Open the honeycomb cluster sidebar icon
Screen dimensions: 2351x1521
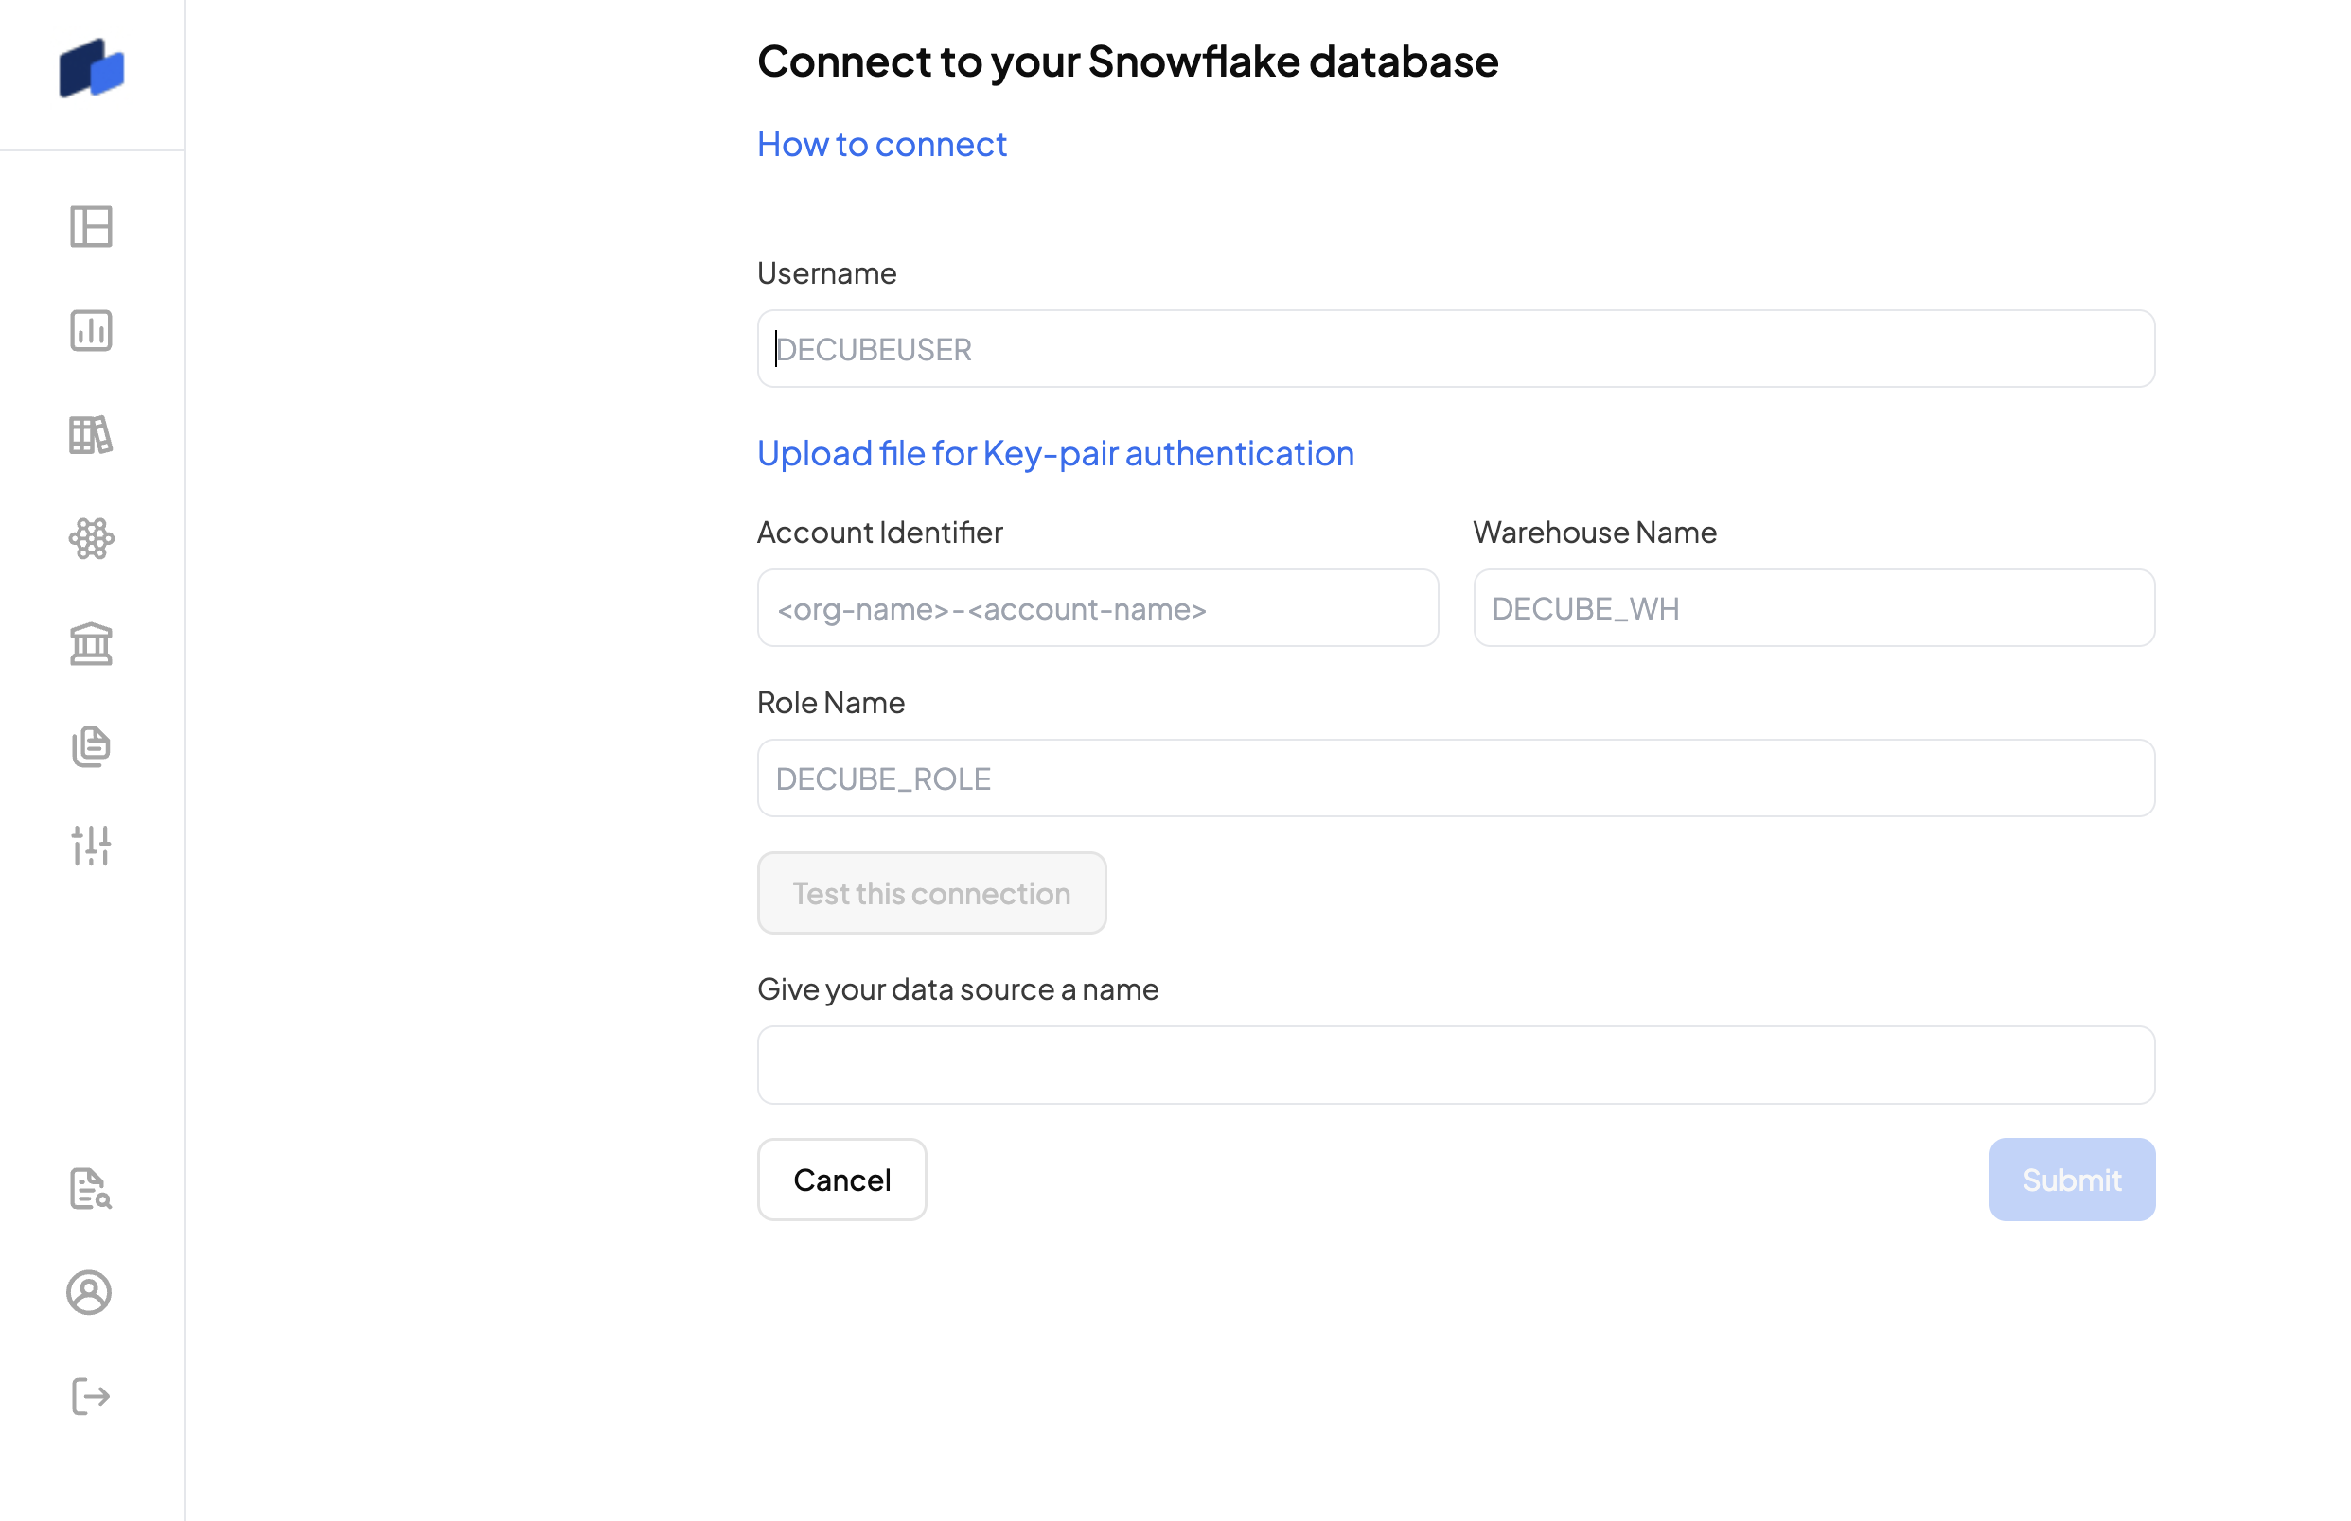(x=91, y=539)
